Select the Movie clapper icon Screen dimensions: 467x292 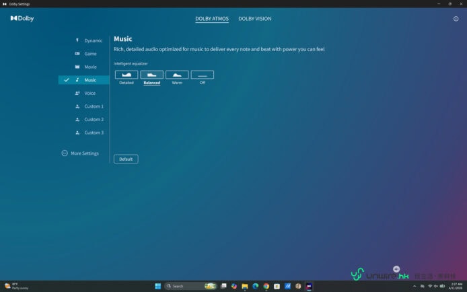[77, 67]
